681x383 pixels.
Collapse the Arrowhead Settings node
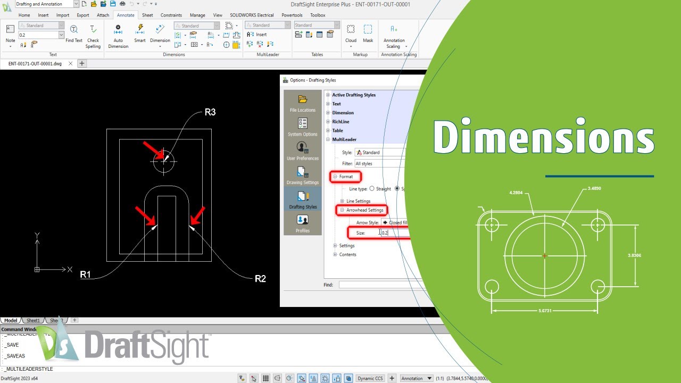(x=342, y=210)
